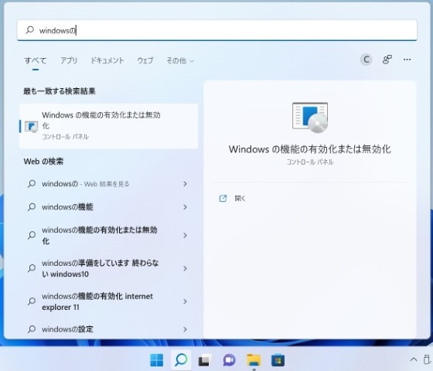Click the C account avatar icon

pyautogui.click(x=367, y=60)
